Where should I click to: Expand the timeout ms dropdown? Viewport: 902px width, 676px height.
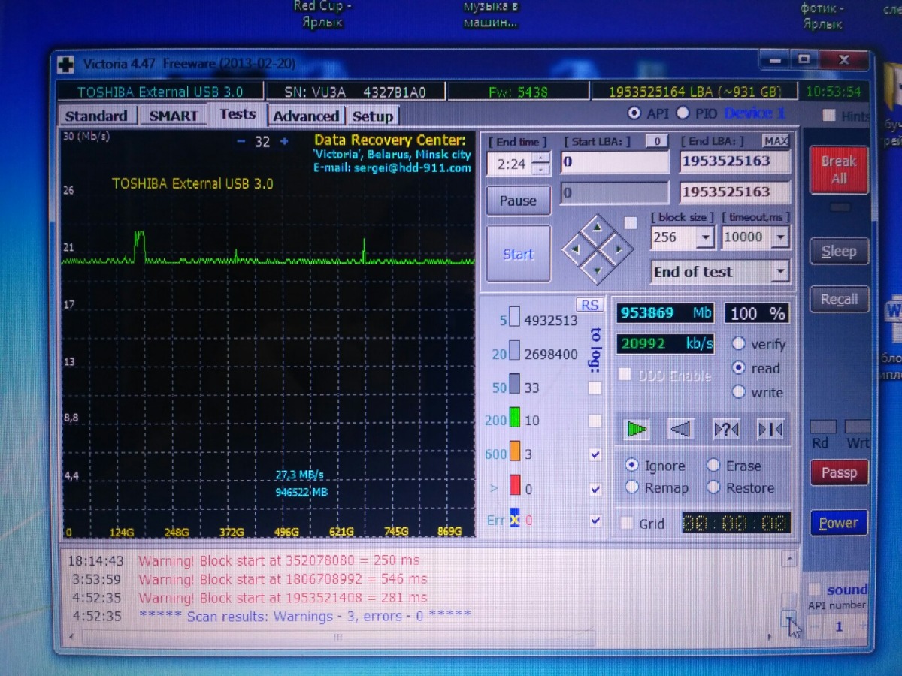pos(780,237)
